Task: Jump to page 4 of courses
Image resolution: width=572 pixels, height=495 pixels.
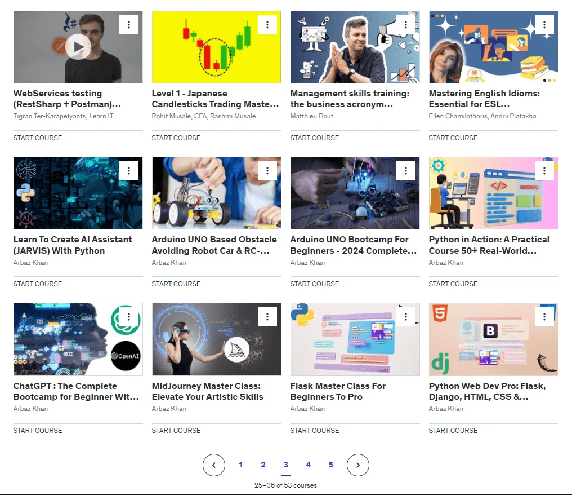Action: point(309,465)
